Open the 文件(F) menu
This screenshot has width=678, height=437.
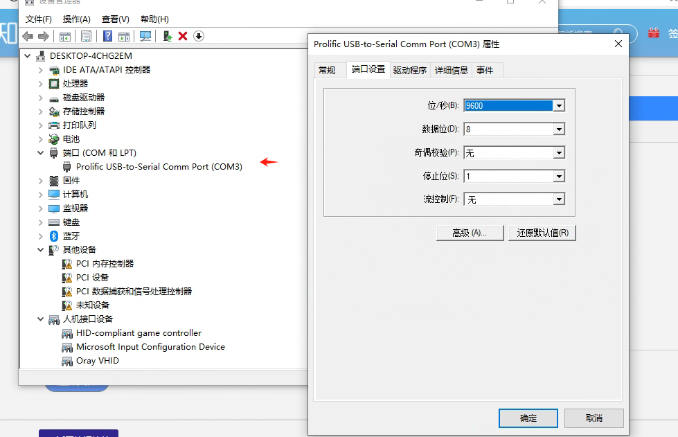pos(39,19)
